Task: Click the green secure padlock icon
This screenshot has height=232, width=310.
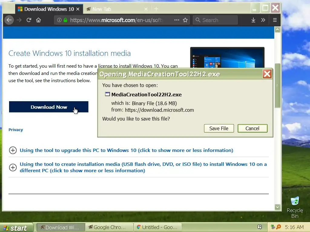Action: tap(65, 20)
